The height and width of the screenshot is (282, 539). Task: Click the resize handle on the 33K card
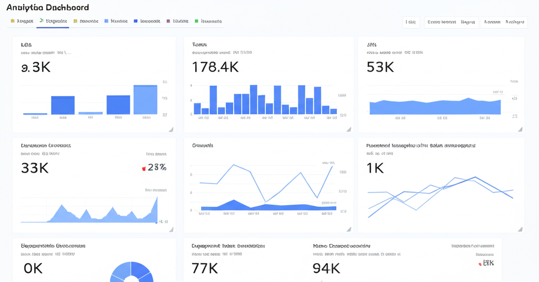pyautogui.click(x=171, y=229)
